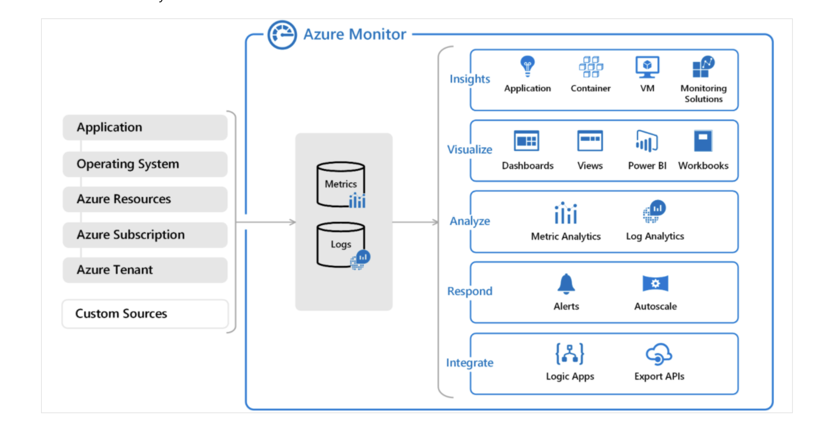Click the Autoscale gear icon

[655, 283]
